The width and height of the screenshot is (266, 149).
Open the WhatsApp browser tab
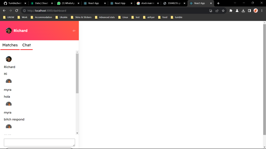pos(68,3)
